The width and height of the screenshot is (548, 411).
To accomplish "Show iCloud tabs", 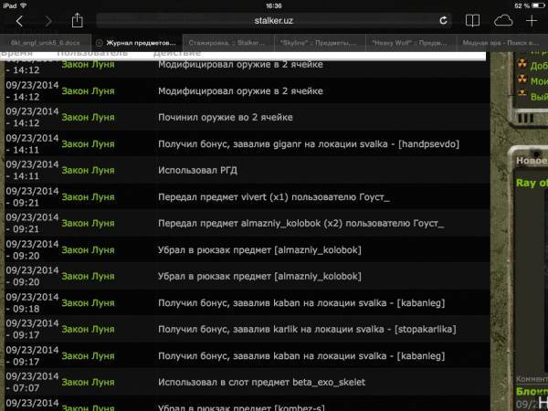I will coord(502,20).
